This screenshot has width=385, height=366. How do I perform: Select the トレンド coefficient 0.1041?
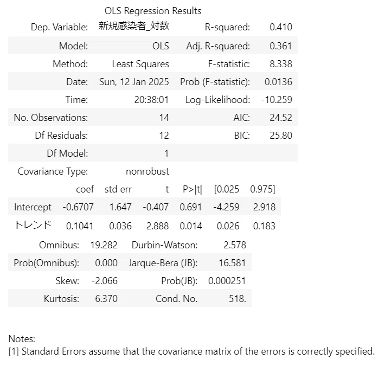80,226
